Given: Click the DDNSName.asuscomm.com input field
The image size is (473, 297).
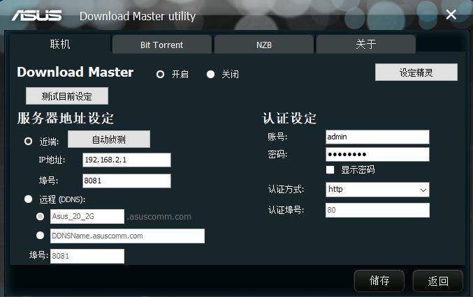Looking at the screenshot, I should (127, 236).
